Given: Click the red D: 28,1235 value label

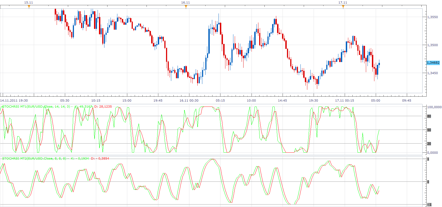Looking at the screenshot, I should pyautogui.click(x=103, y=107).
